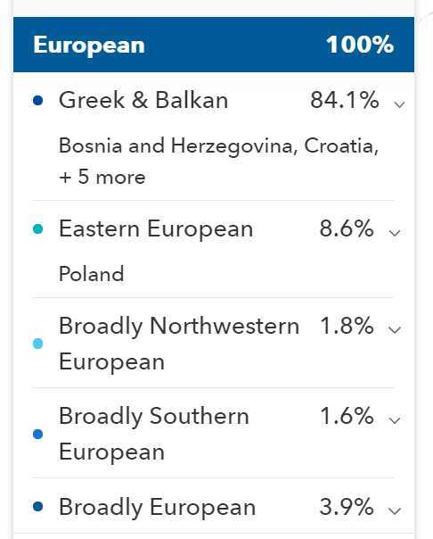Image resolution: width=433 pixels, height=539 pixels.
Task: Click the '+ 5 more' countries text
Action: click(x=102, y=178)
